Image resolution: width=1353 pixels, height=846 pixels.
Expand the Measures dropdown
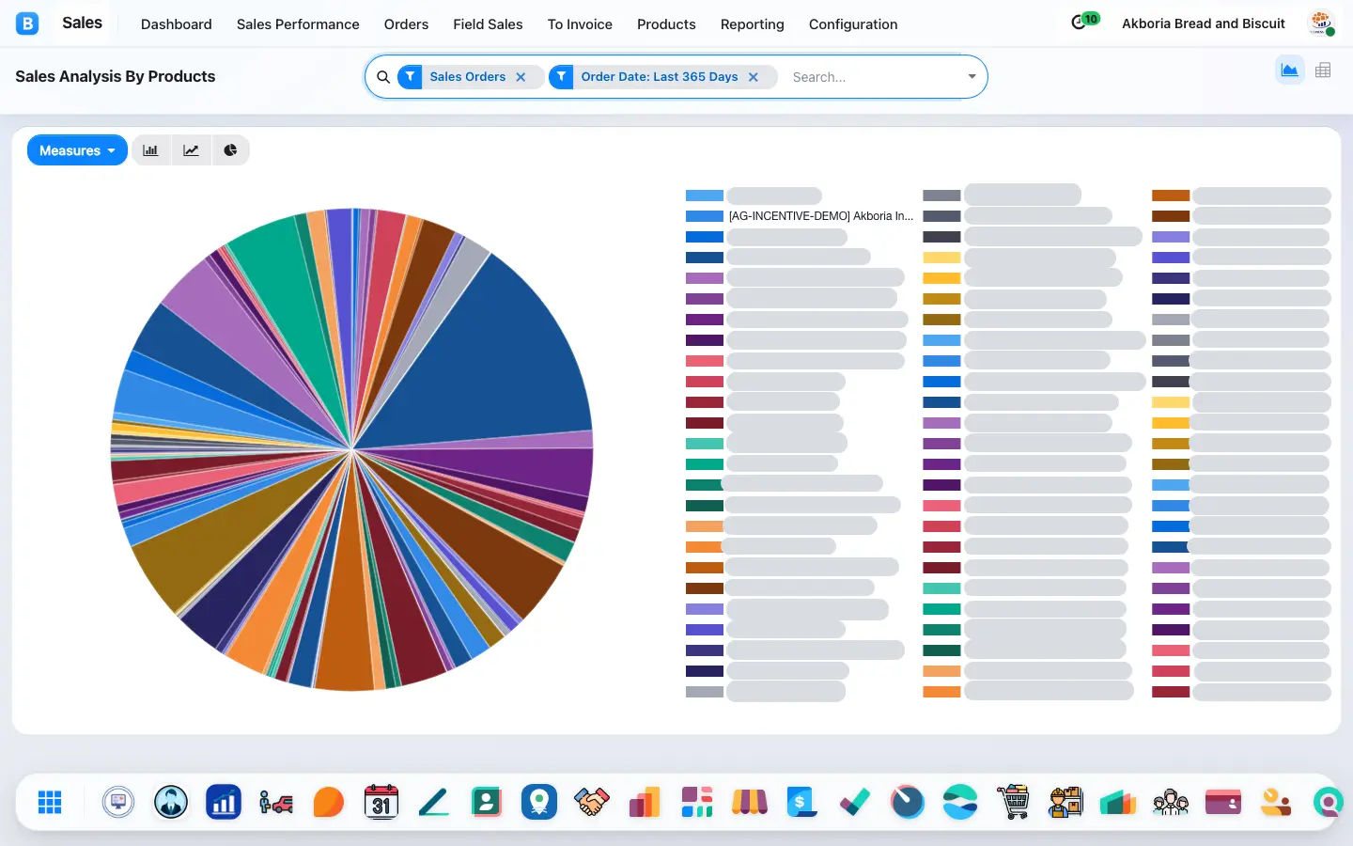[x=77, y=150]
